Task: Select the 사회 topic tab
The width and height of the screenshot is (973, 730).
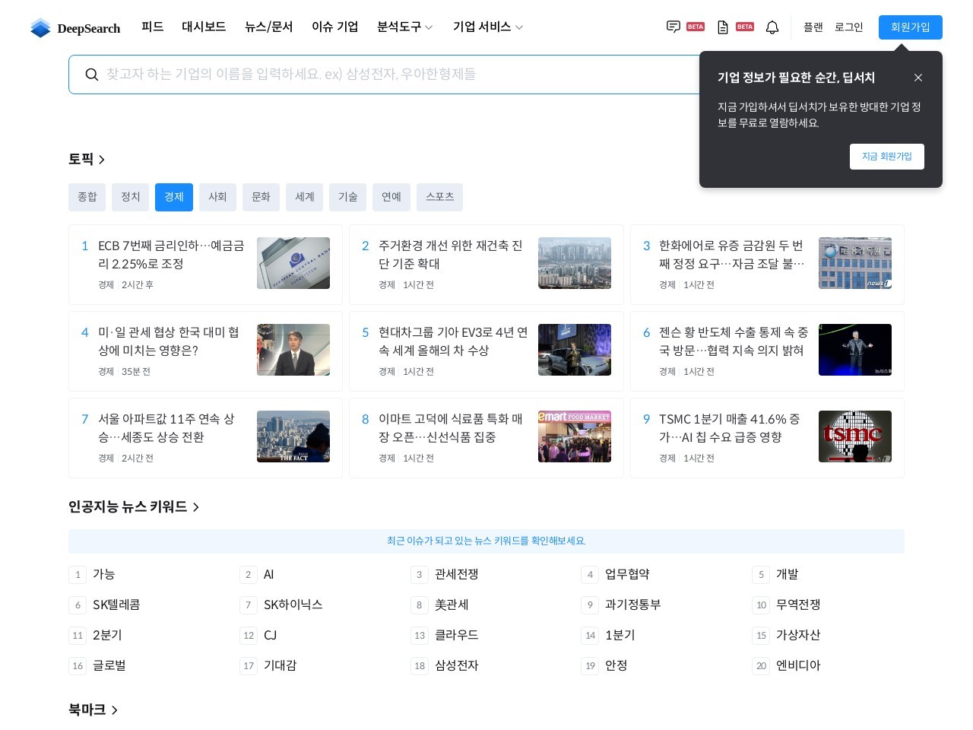Action: [x=217, y=197]
